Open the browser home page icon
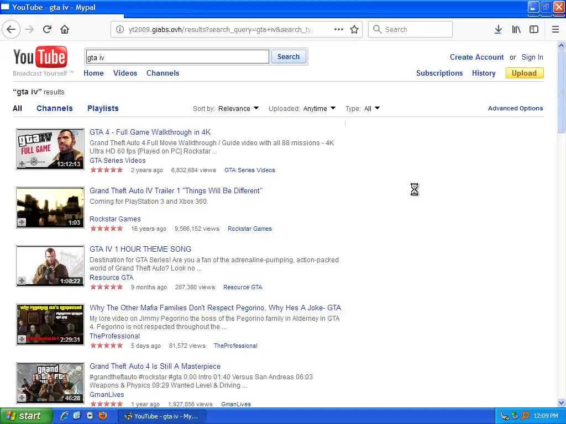 pyautogui.click(x=65, y=29)
